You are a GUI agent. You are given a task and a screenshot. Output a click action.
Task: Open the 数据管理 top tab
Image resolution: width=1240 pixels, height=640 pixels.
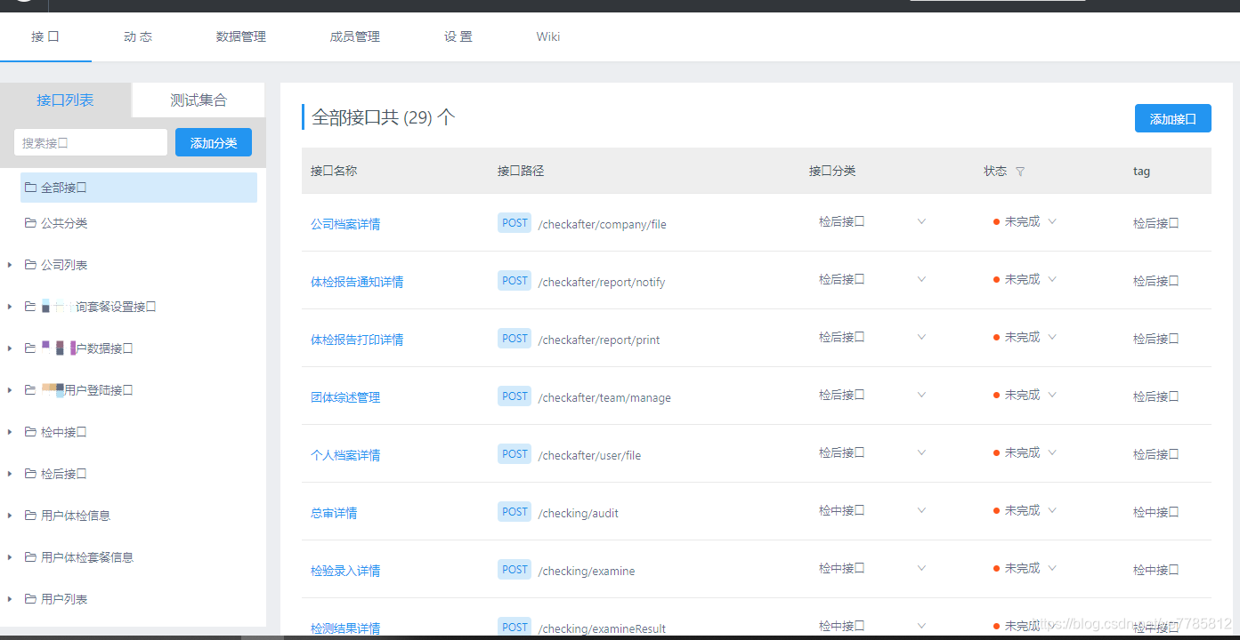(240, 36)
